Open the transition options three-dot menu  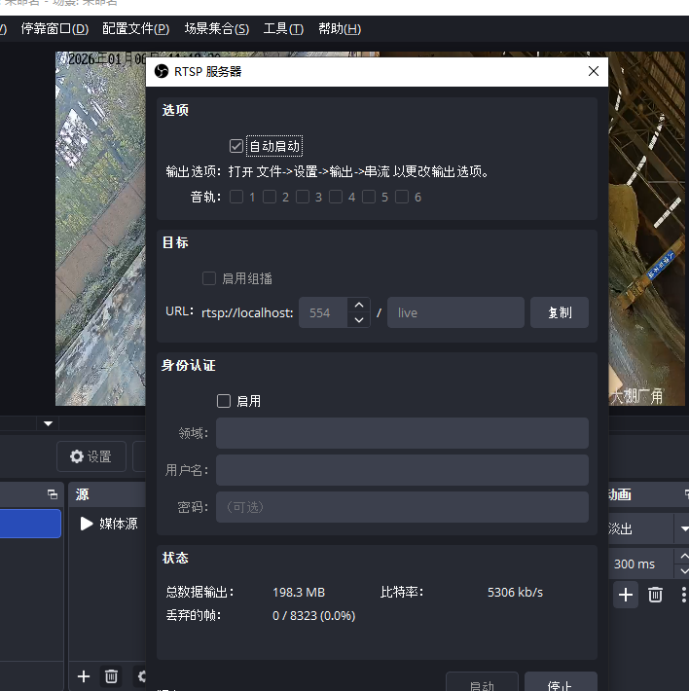[683, 595]
